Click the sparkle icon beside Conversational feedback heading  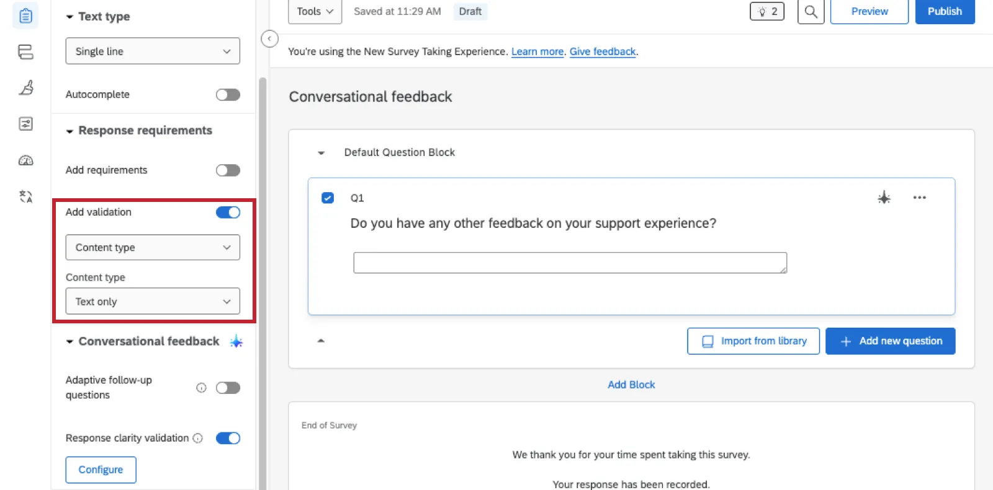(x=236, y=341)
